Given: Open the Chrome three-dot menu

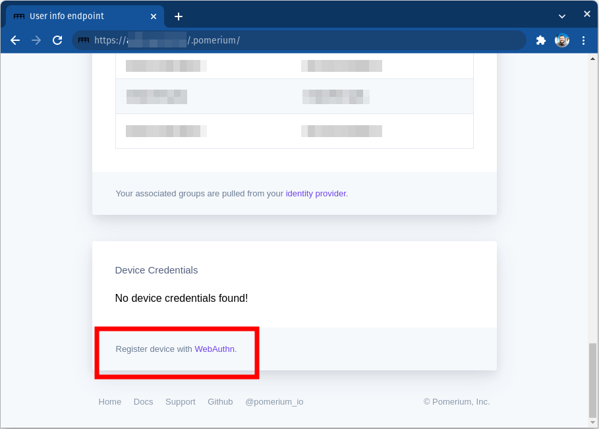Looking at the screenshot, I should pyautogui.click(x=584, y=40).
